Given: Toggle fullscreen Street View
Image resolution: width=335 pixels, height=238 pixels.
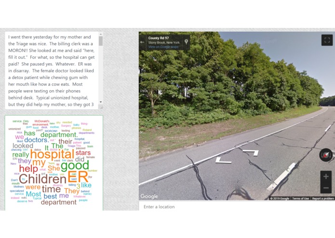Looking at the screenshot, I should tap(327, 40).
